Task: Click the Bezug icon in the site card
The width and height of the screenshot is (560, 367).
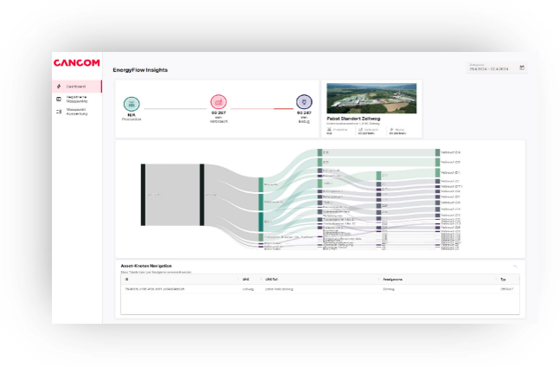Action: [392, 129]
